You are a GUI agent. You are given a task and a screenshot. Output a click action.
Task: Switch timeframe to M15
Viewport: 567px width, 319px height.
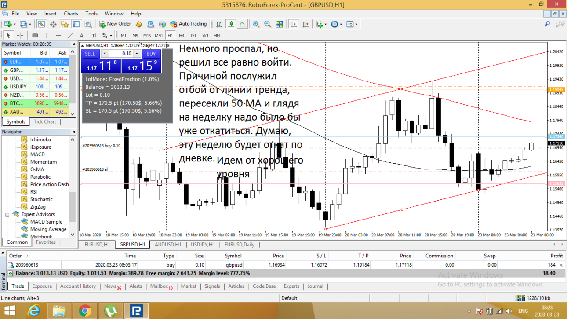147,35
